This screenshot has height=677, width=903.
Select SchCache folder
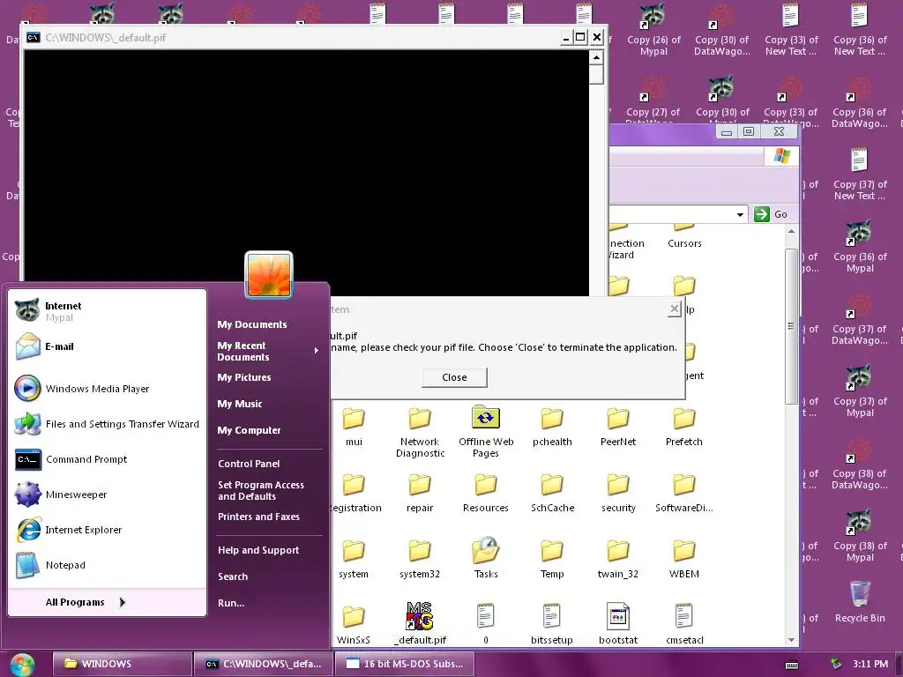[x=552, y=494]
